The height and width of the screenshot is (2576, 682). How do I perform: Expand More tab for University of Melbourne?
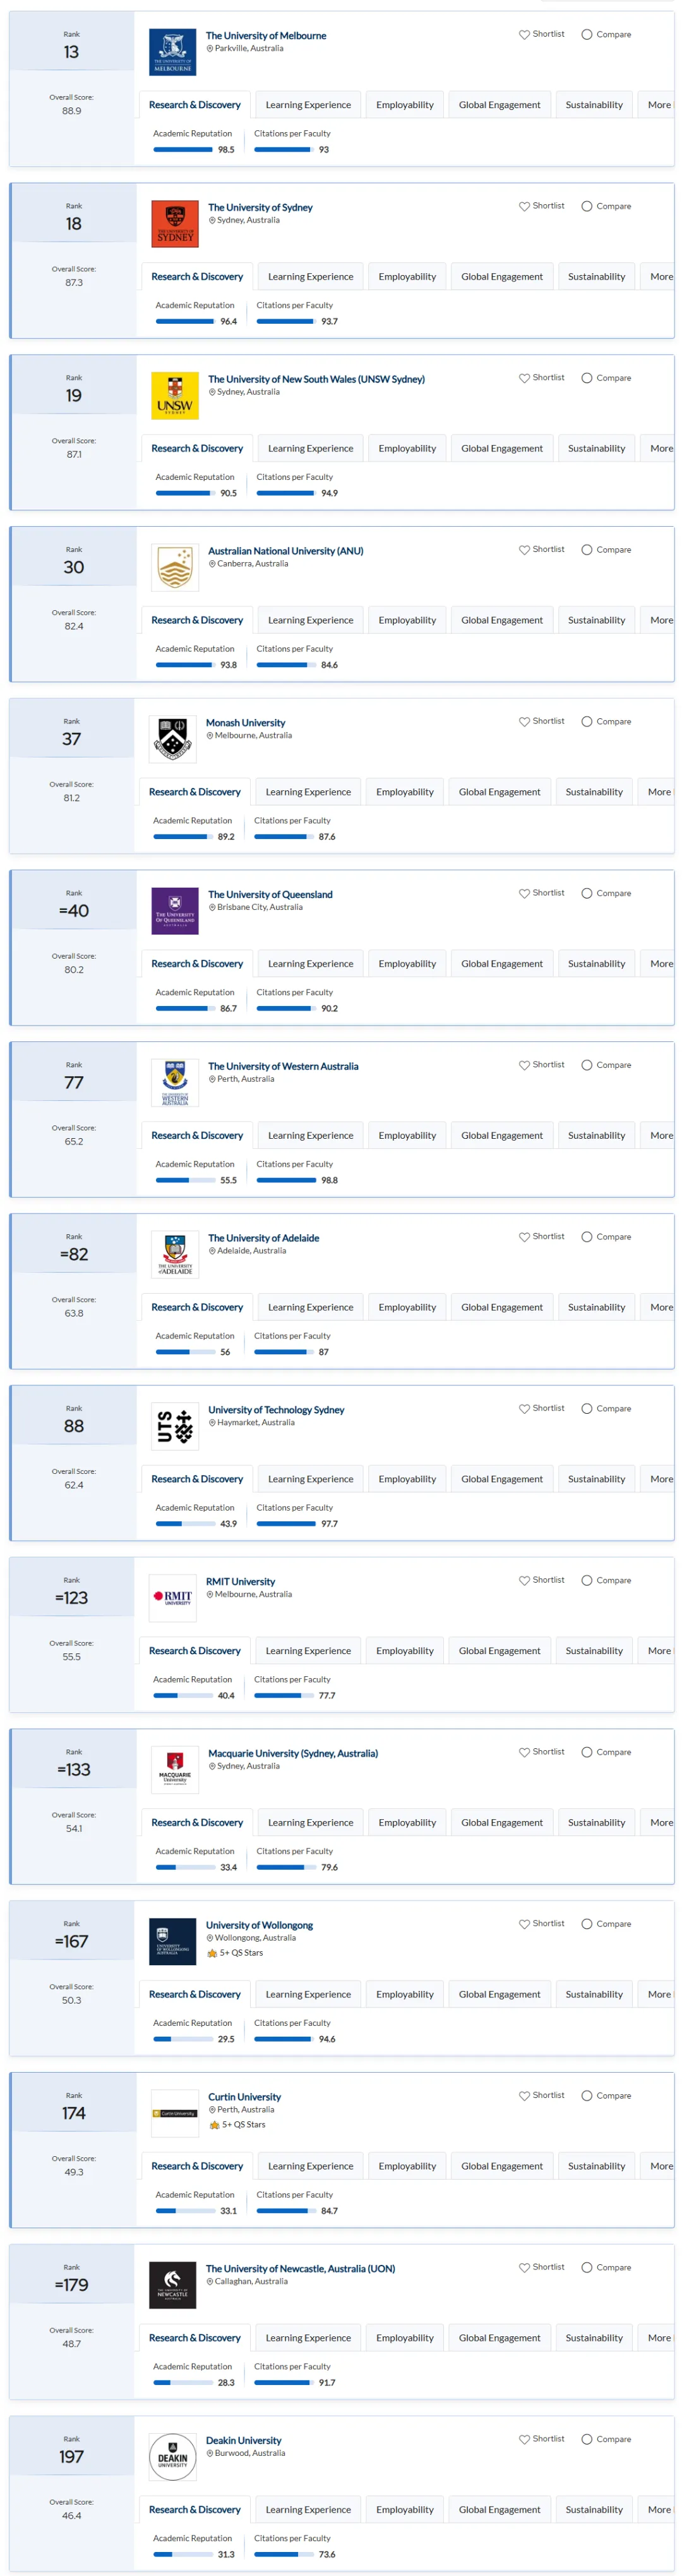coord(658,105)
